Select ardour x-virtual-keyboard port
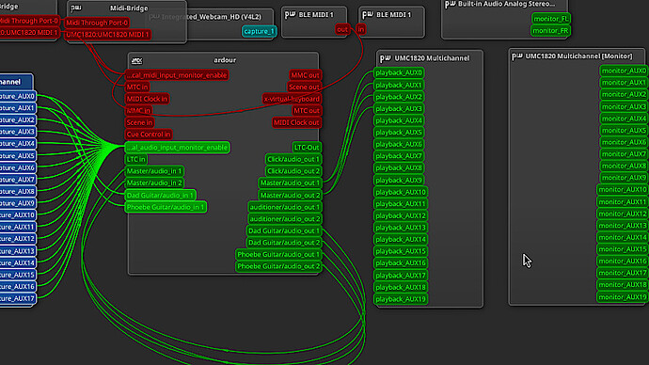 (x=292, y=99)
